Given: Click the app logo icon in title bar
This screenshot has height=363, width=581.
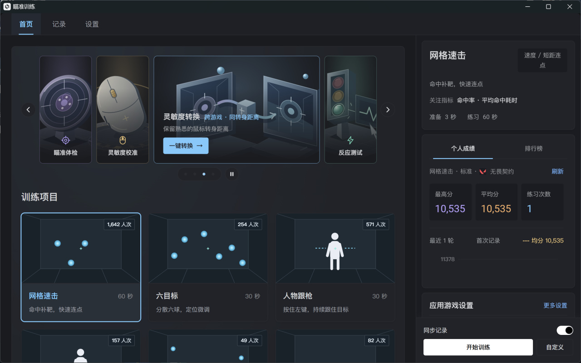Looking at the screenshot, I should tap(7, 6).
